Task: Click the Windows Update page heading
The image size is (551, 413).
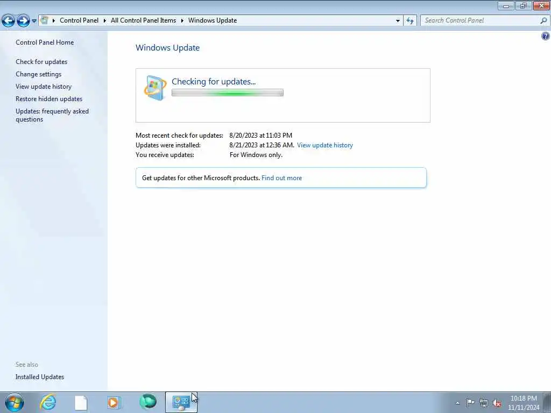Action: coord(168,48)
